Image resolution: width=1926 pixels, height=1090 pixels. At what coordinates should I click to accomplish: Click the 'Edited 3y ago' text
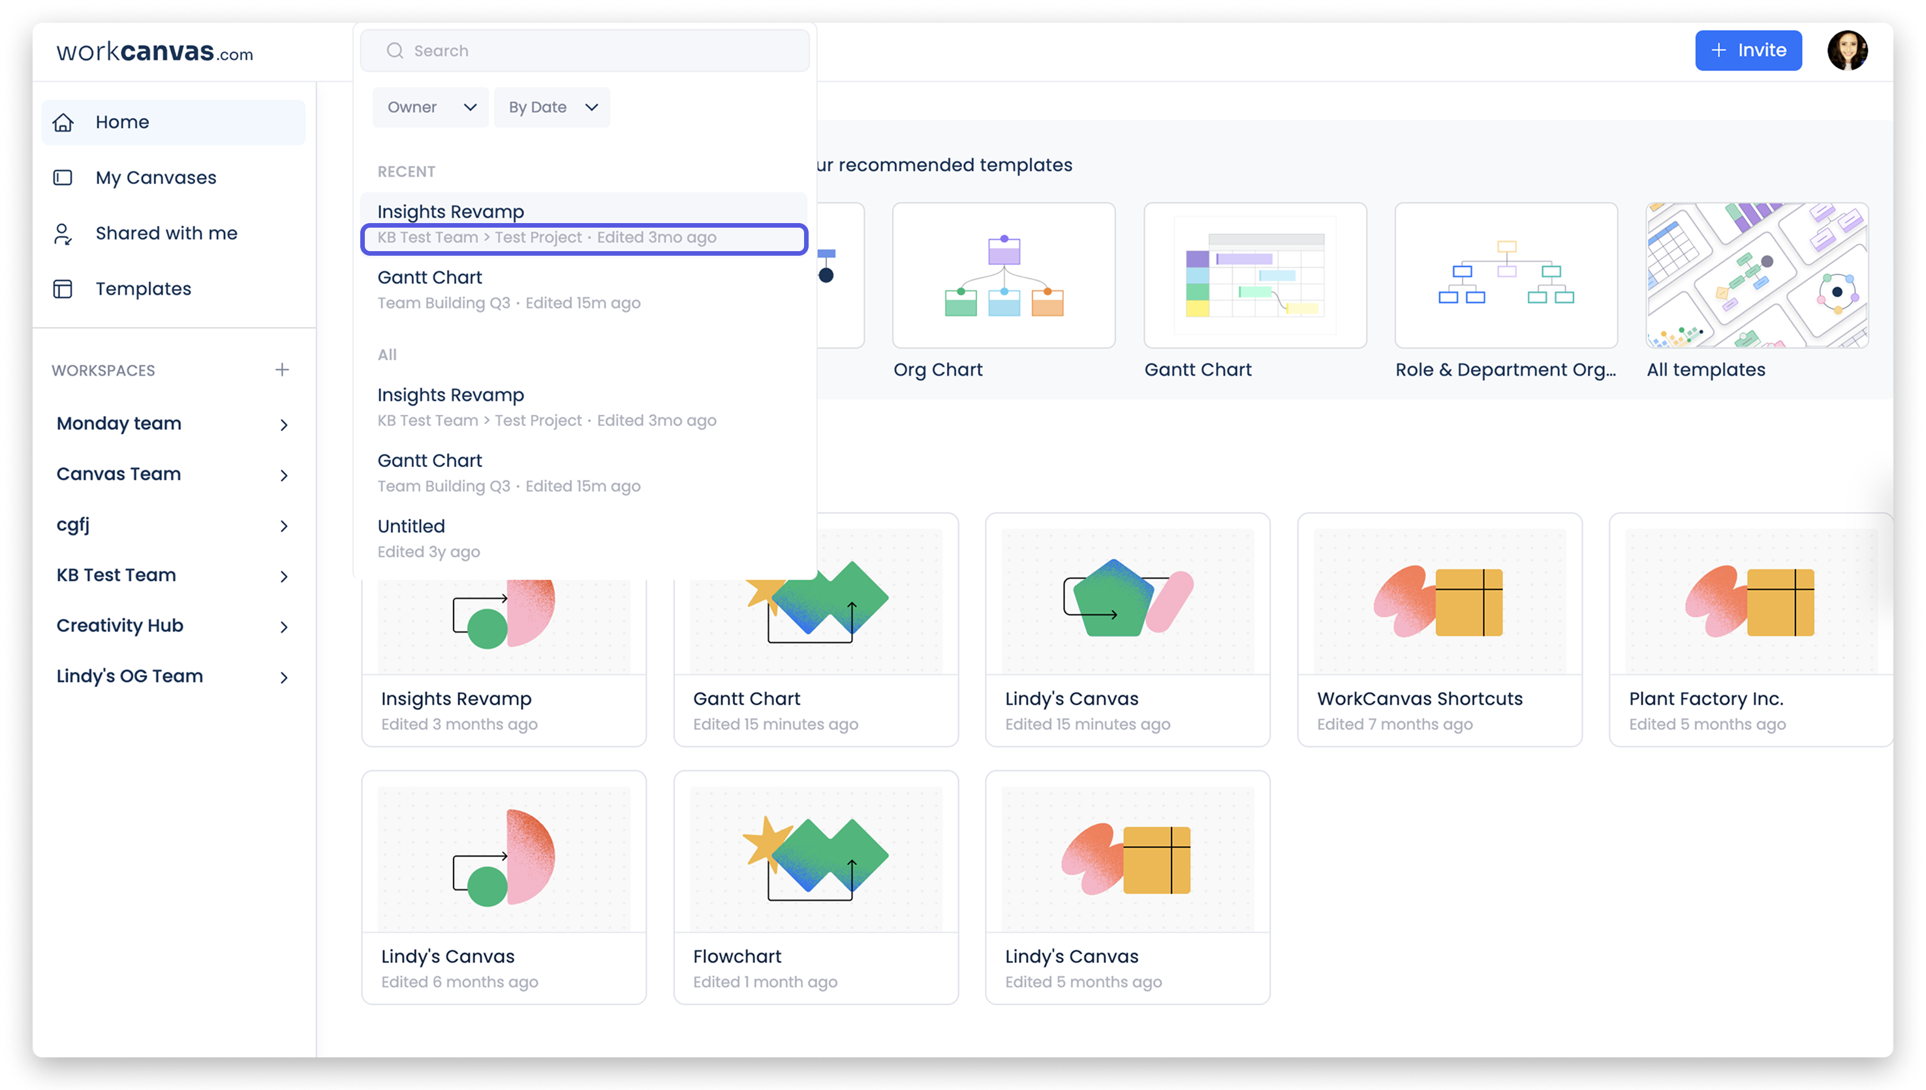tap(428, 552)
